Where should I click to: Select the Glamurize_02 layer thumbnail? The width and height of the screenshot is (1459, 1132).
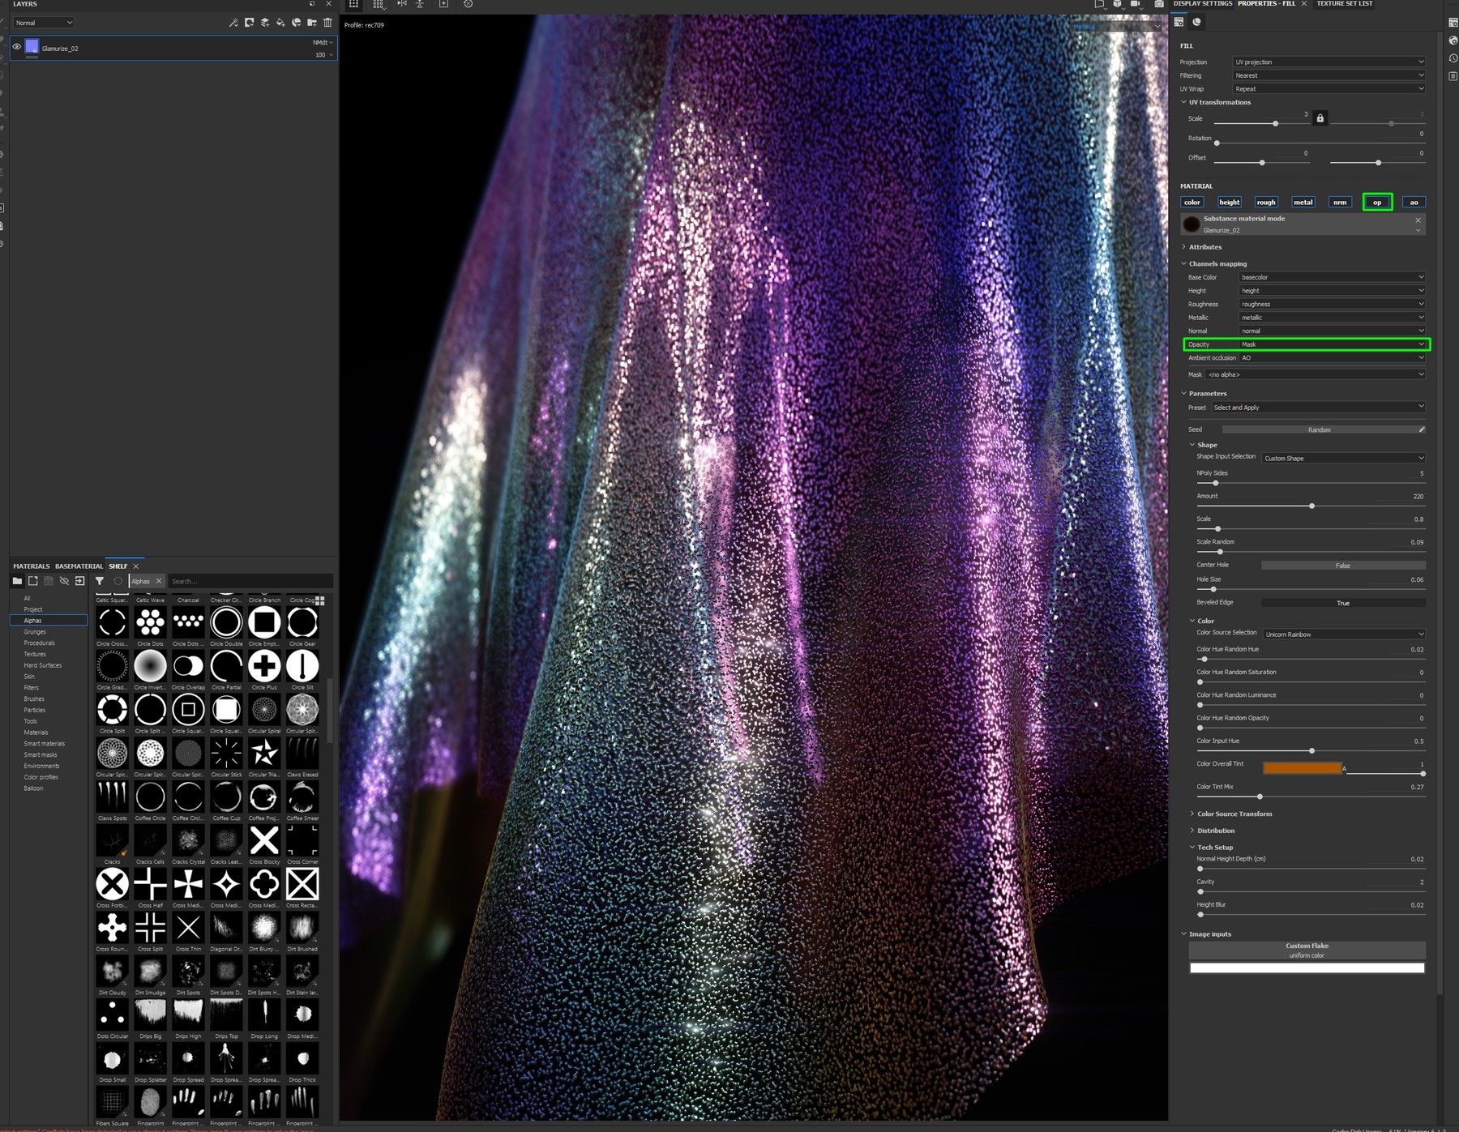[x=32, y=47]
